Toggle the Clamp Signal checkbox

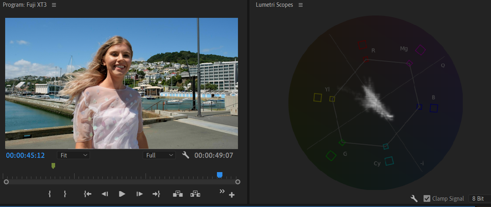(427, 198)
